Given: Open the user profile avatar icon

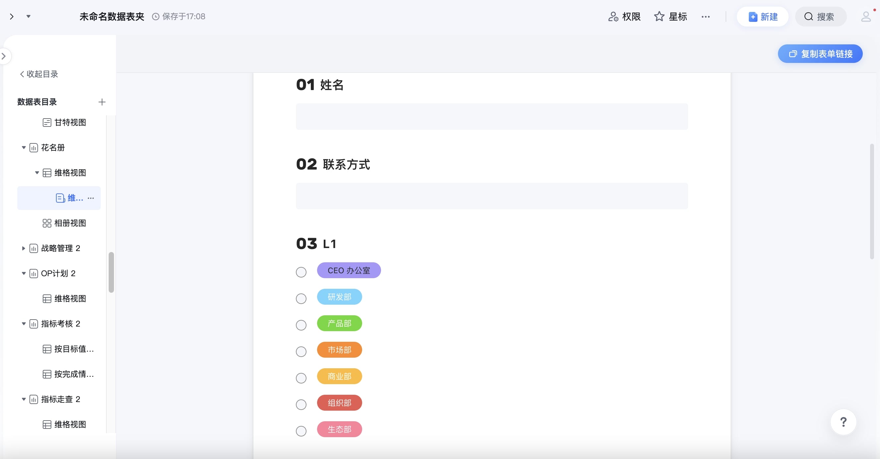Looking at the screenshot, I should click(x=866, y=17).
